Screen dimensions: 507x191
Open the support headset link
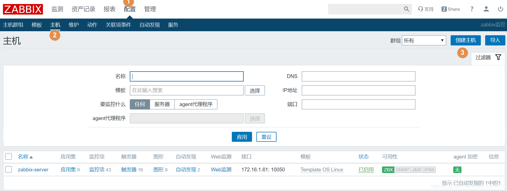click(426, 9)
